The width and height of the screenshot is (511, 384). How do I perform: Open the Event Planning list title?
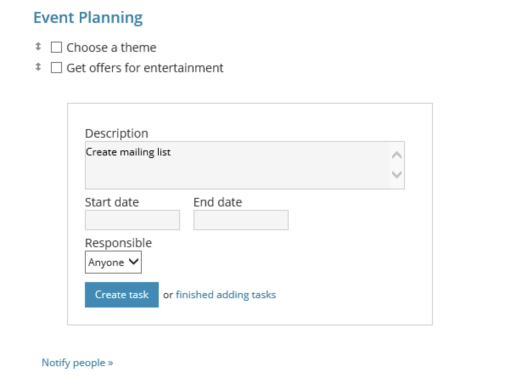tap(88, 18)
